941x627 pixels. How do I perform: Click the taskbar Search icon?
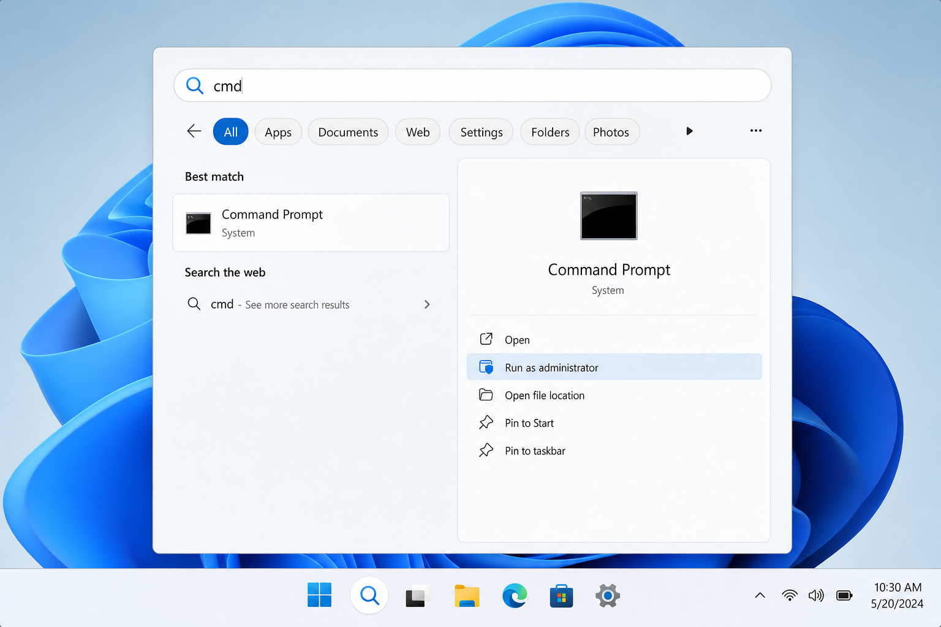(369, 595)
